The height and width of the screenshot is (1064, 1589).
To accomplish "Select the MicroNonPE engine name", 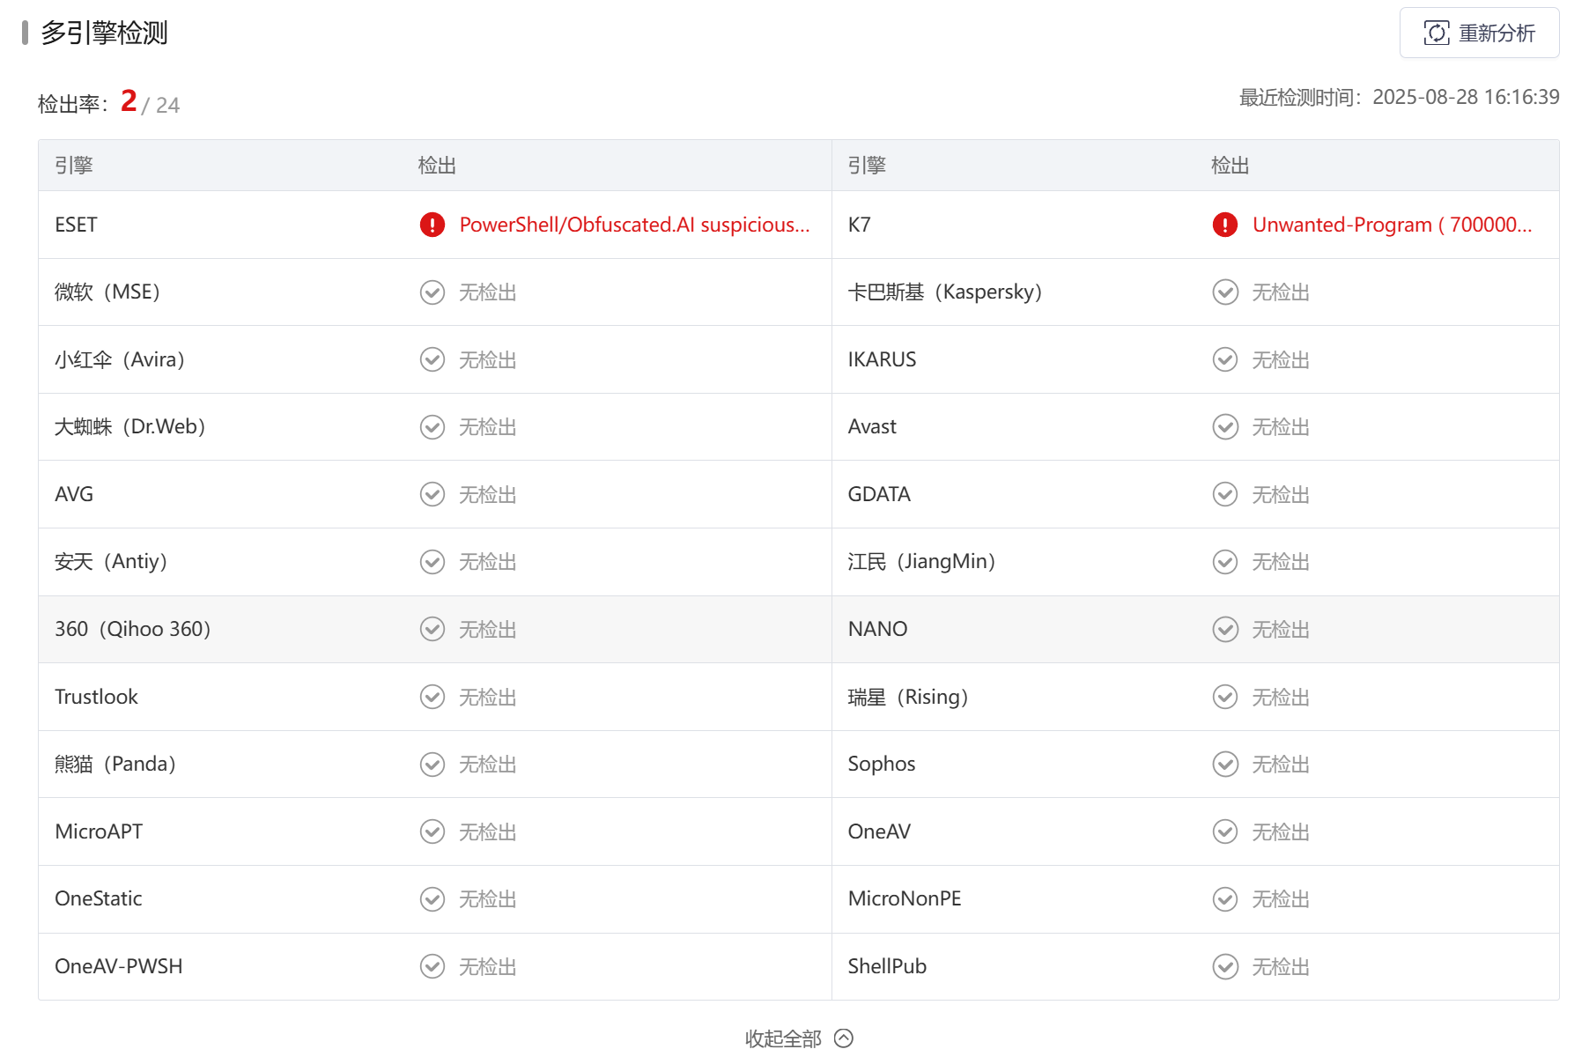I will tap(905, 899).
